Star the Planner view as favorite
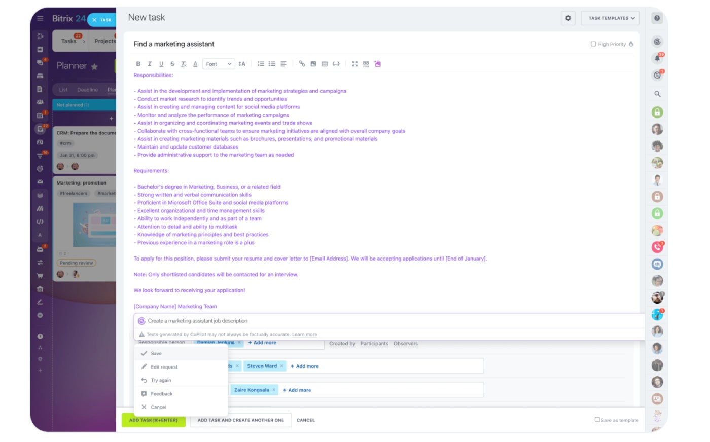The image size is (710, 442). tap(94, 66)
